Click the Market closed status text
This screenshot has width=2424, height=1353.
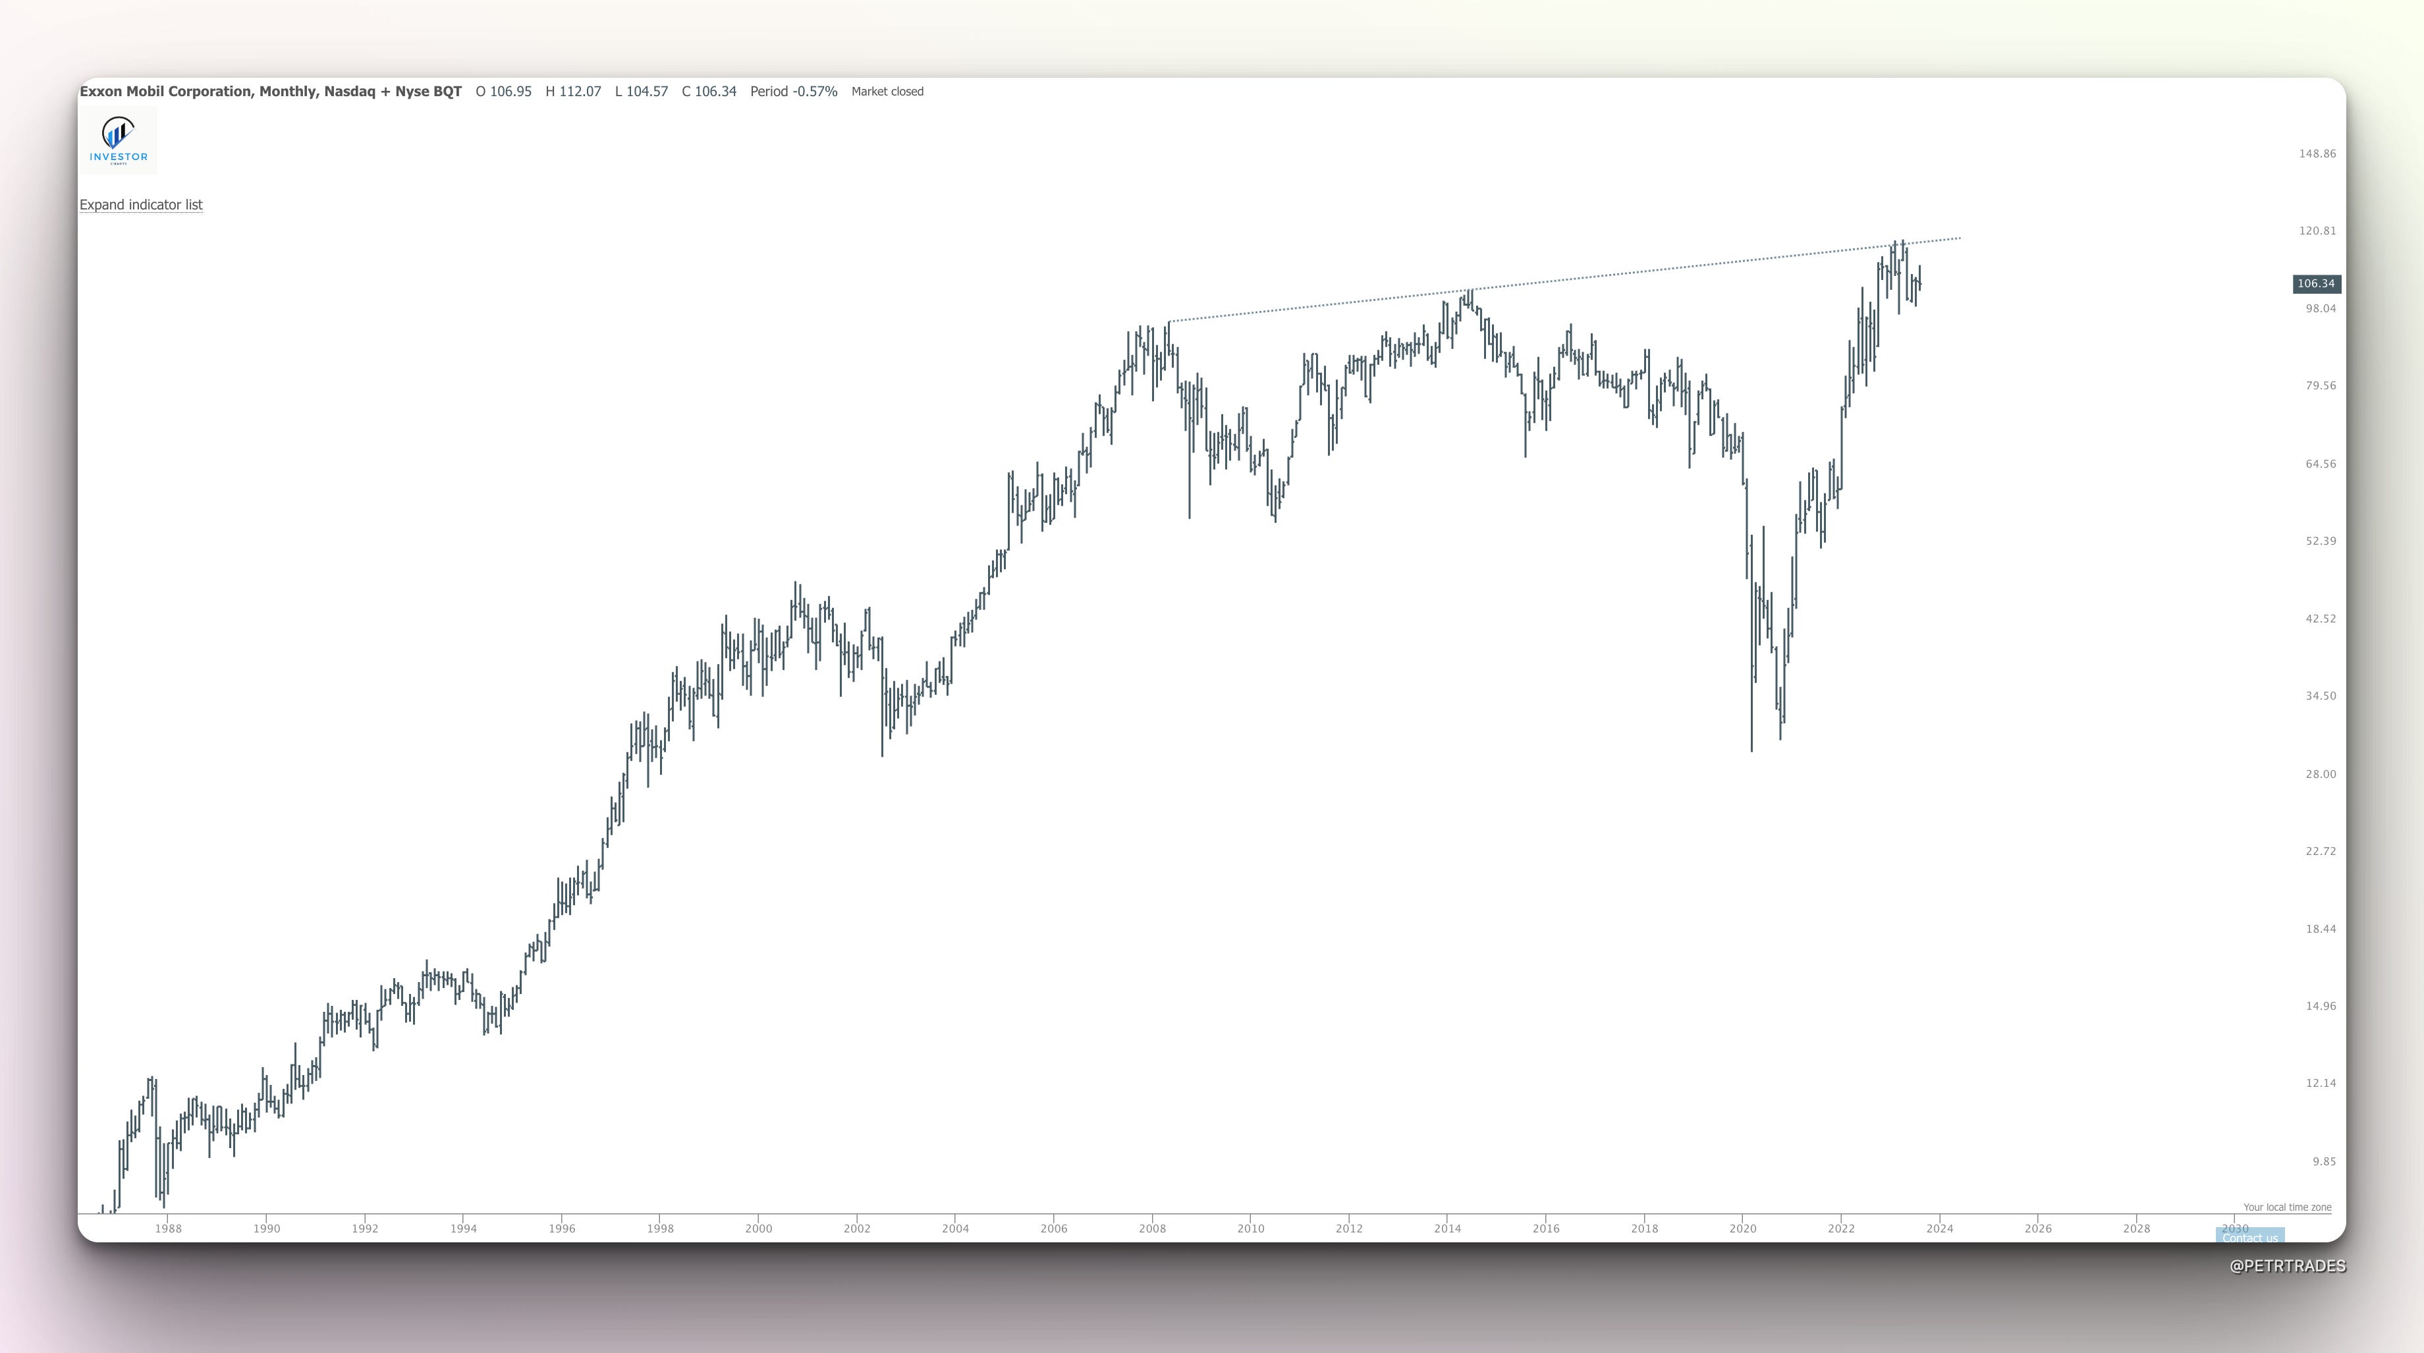[x=887, y=92]
